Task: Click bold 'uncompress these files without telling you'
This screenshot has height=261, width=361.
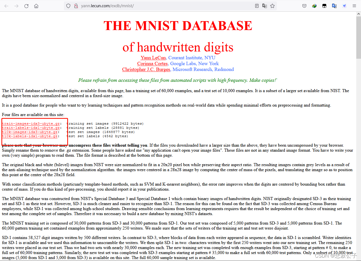Action: (108, 145)
